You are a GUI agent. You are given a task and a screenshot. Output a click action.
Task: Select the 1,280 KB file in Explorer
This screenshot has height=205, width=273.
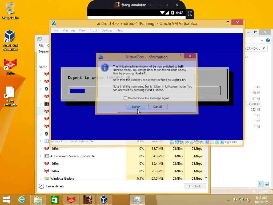click(253, 104)
